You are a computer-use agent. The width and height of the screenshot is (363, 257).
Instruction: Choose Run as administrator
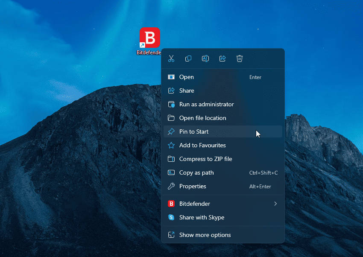(x=222, y=104)
